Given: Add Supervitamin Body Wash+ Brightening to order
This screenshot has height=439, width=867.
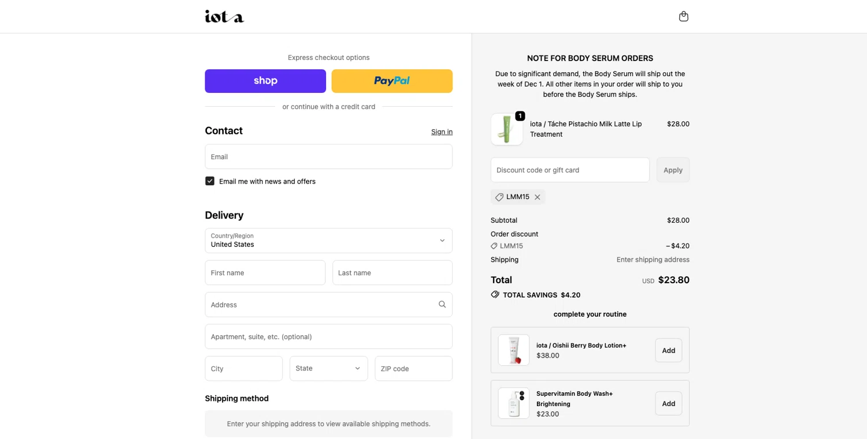Looking at the screenshot, I should coord(668,404).
